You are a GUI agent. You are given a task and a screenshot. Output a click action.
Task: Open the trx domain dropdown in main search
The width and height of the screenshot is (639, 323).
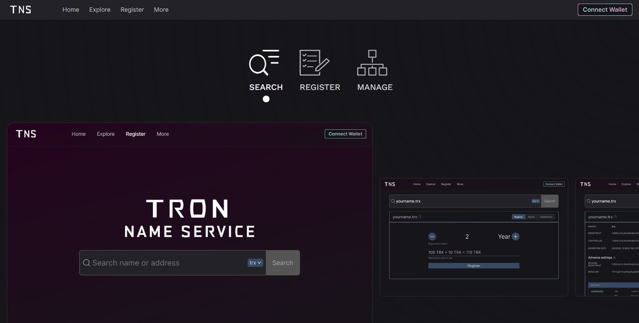pyautogui.click(x=256, y=263)
